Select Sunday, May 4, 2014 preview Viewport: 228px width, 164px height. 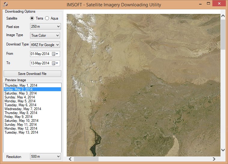[32, 97]
